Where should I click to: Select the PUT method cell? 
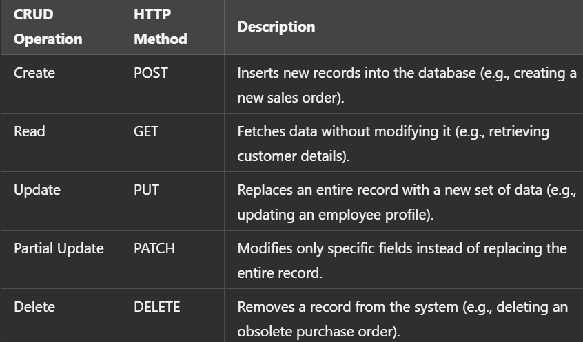click(x=146, y=190)
